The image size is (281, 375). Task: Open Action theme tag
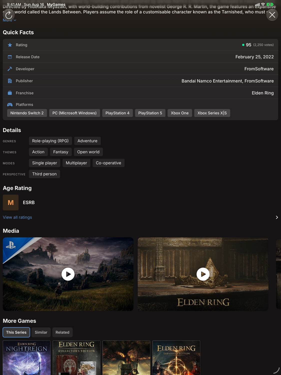click(x=38, y=152)
